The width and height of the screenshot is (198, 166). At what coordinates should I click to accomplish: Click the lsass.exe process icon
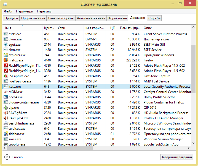pos(6,86)
